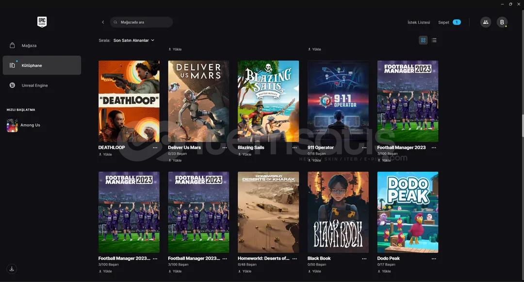Click the 'Homeworld: Deserts of...' title text
Viewport: 524px width, 282px height.
point(263,259)
